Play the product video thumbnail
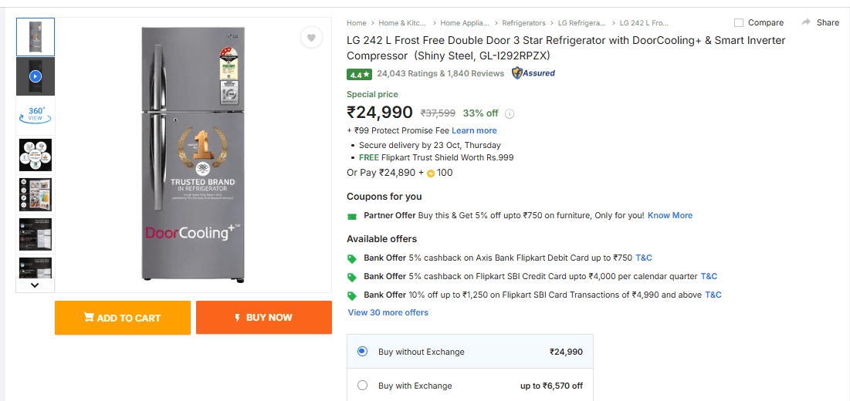 point(36,76)
